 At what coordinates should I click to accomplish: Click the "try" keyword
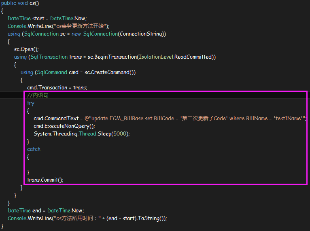click(31, 103)
